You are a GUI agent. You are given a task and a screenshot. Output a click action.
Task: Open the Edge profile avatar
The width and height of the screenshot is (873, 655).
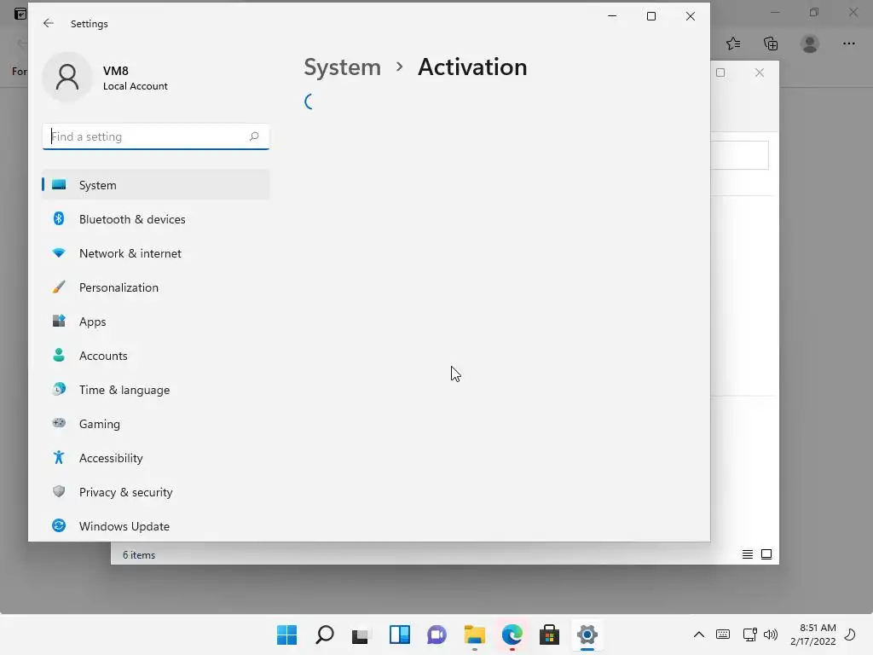click(810, 43)
